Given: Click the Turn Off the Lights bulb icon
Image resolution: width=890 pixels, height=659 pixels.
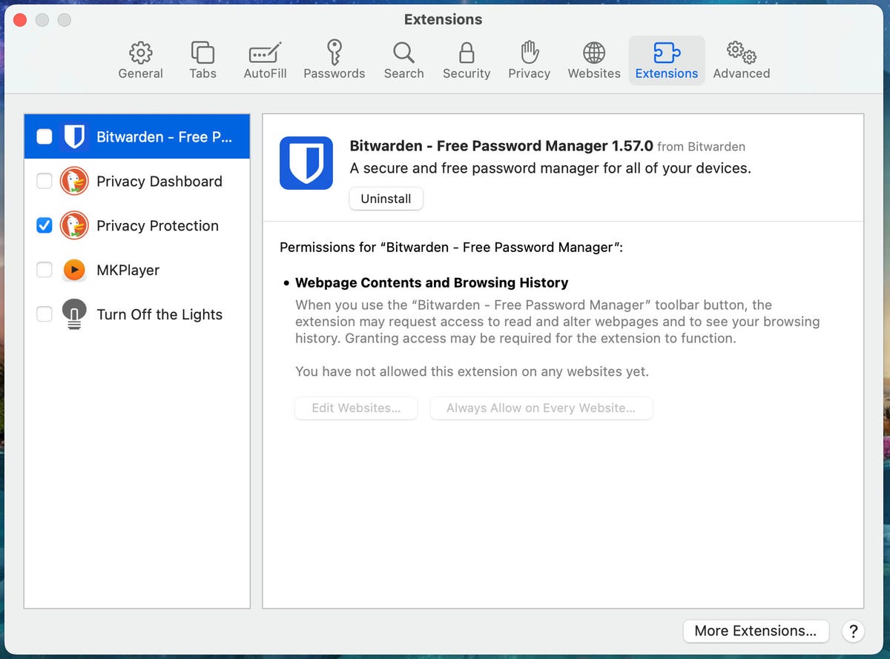Looking at the screenshot, I should point(74,314).
